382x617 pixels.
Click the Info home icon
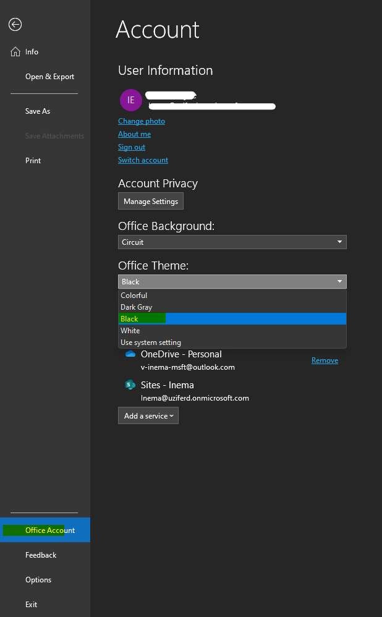15,51
